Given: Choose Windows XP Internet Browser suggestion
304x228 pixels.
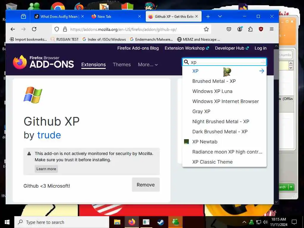Looking at the screenshot, I should 224,101.
